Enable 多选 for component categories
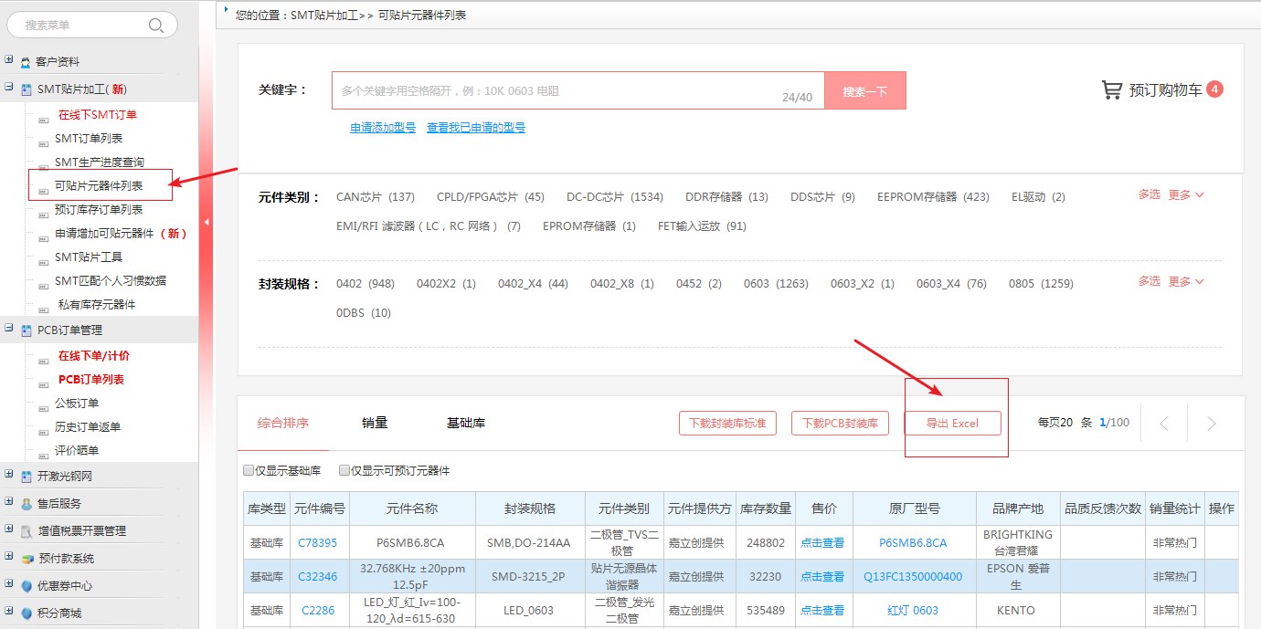The image size is (1261, 629). [x=1150, y=195]
